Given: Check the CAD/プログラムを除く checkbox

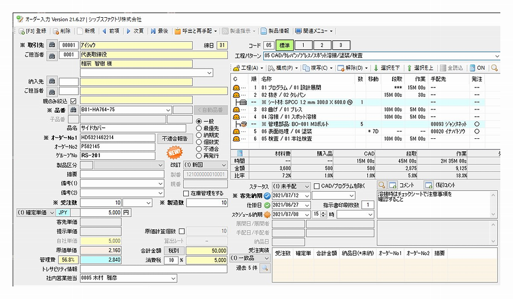Looking at the screenshot, I should click(x=316, y=186).
